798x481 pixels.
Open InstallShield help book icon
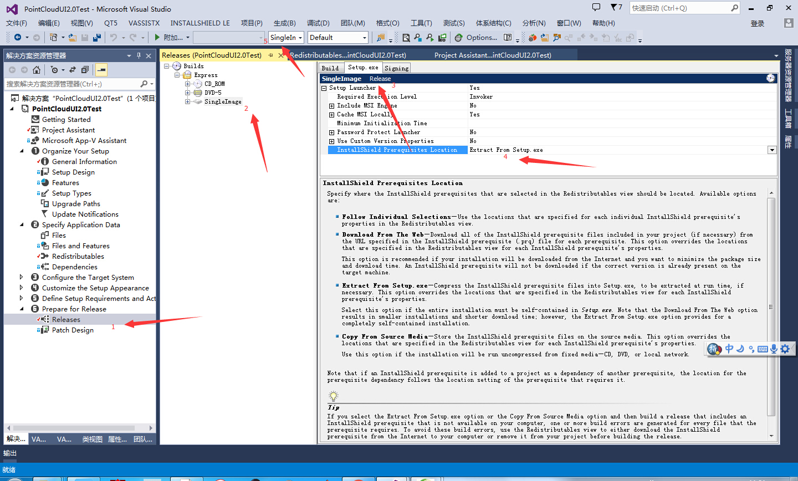[508, 37]
